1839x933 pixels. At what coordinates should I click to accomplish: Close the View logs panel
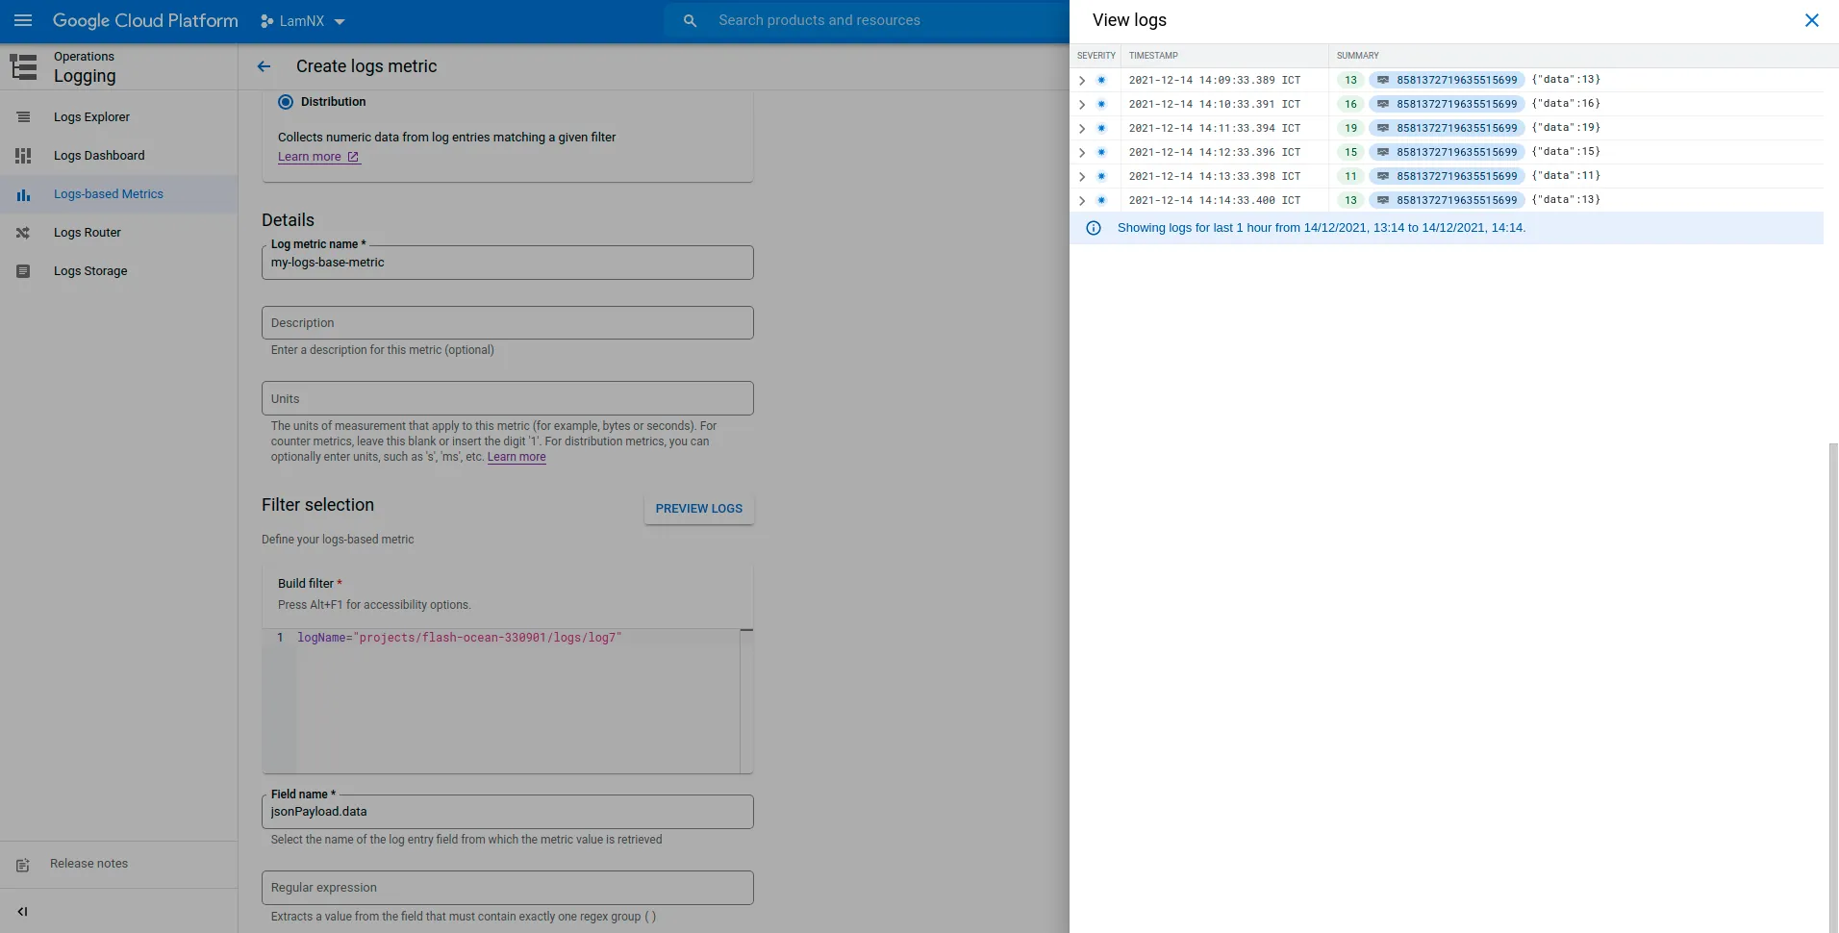click(1811, 20)
